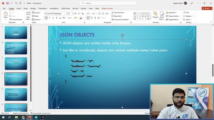The image size is (214, 120).
Task: Collapse the ribbon with the chevron
Action: pos(211,22)
